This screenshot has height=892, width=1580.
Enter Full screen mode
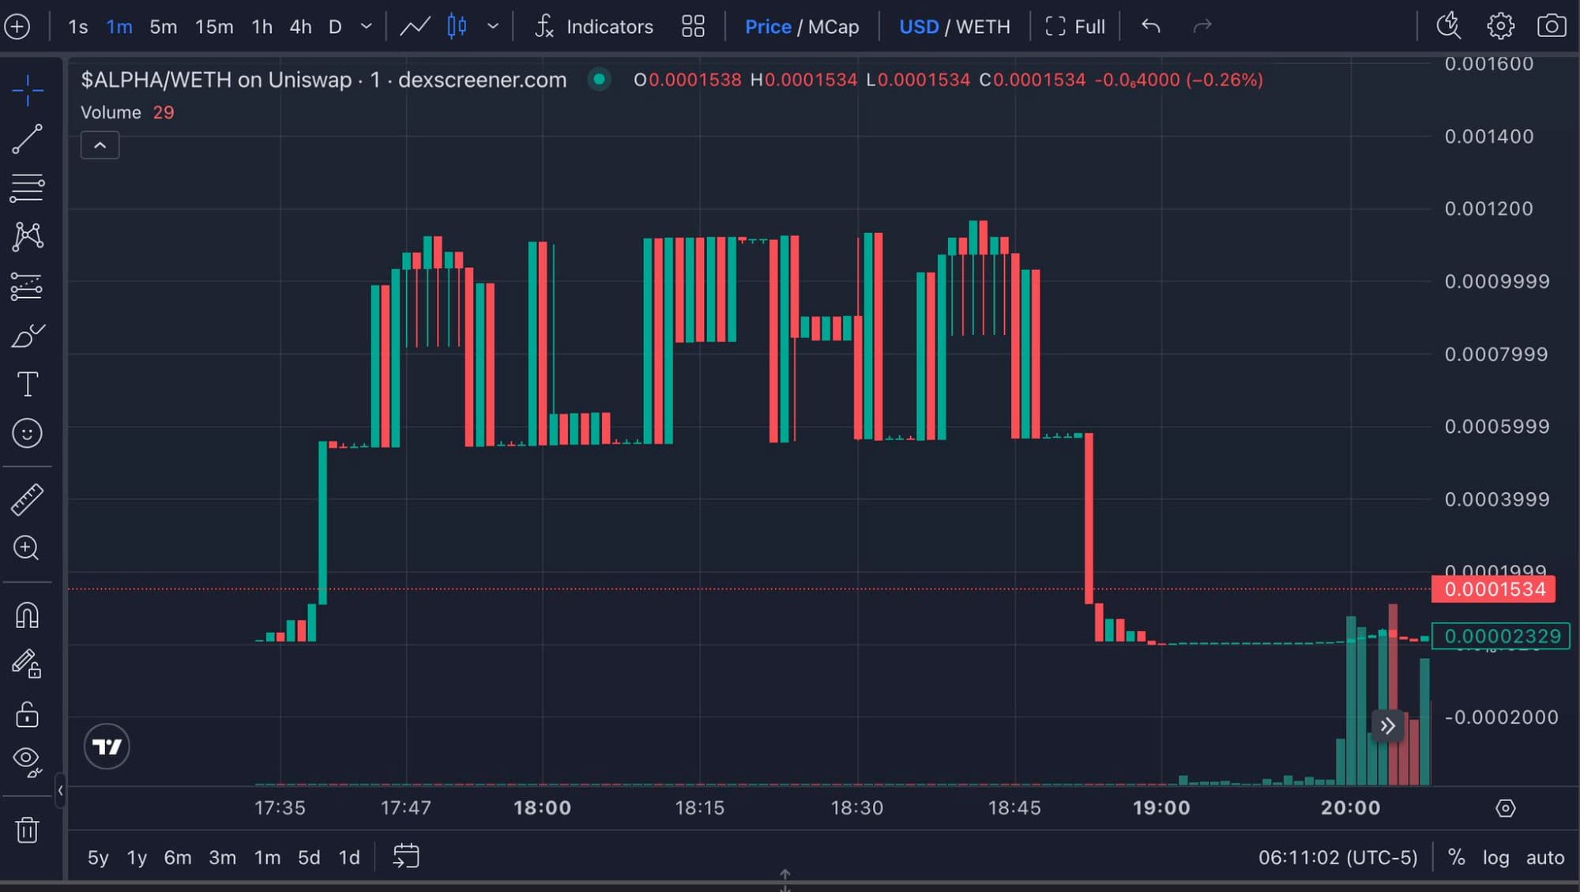point(1075,26)
